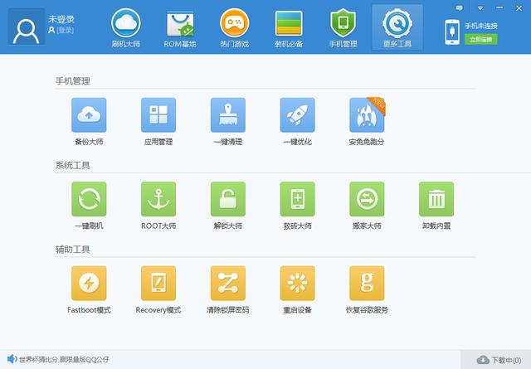The height and width of the screenshot is (369, 531).
Task: Switch to the 刷机大师 tab
Action: pos(126,27)
